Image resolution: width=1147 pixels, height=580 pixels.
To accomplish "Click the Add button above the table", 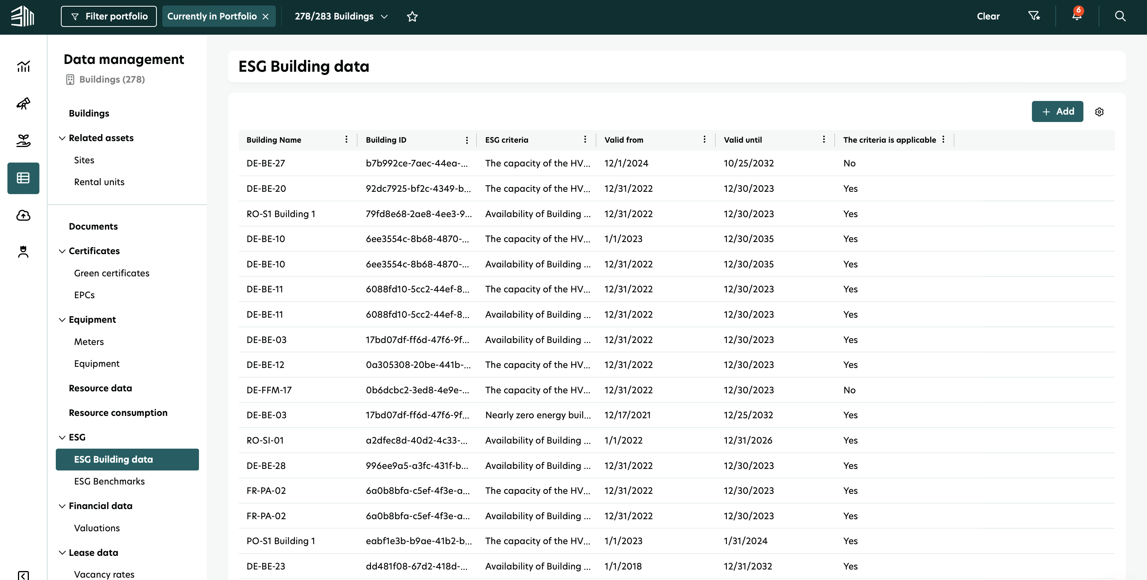I will coord(1057,111).
